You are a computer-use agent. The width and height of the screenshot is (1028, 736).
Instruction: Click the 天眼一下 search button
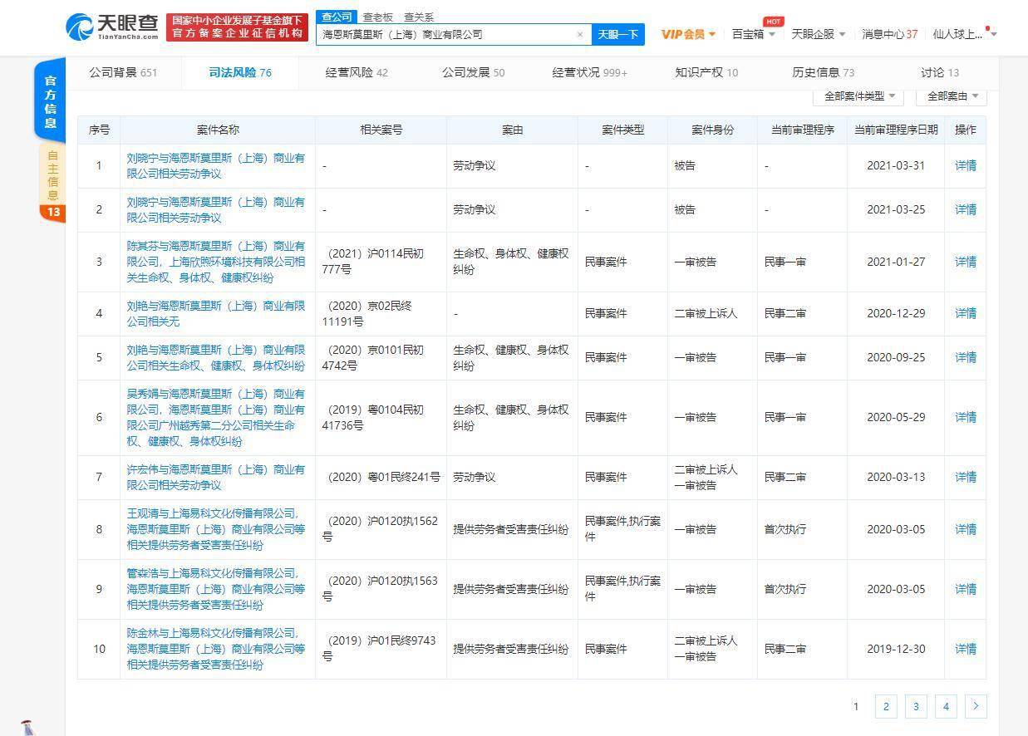point(618,34)
